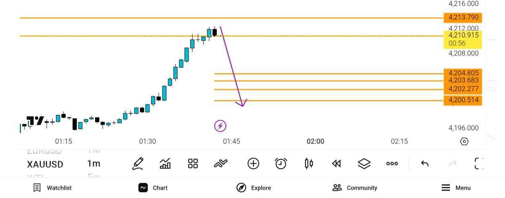Expand more options via three-dots icon
Image resolution: width=505 pixels, height=198 pixels.
point(392,164)
